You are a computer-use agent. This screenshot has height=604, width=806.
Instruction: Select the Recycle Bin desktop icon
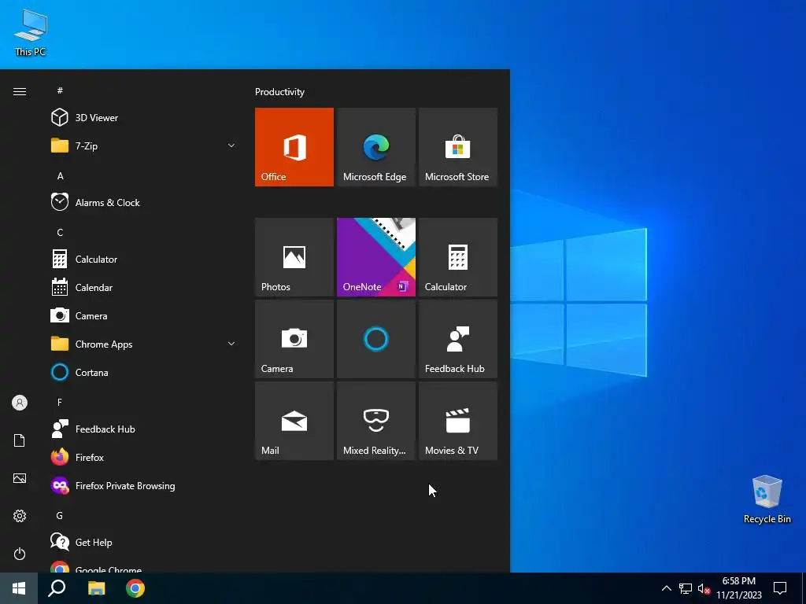click(x=767, y=499)
